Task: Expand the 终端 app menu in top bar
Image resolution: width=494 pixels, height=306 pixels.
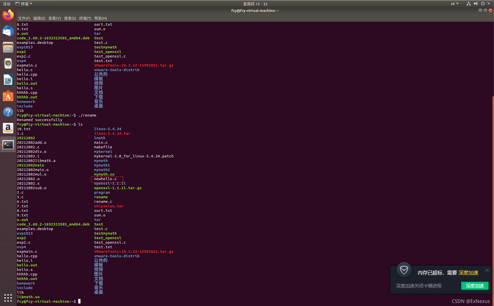Action: pos(24,4)
